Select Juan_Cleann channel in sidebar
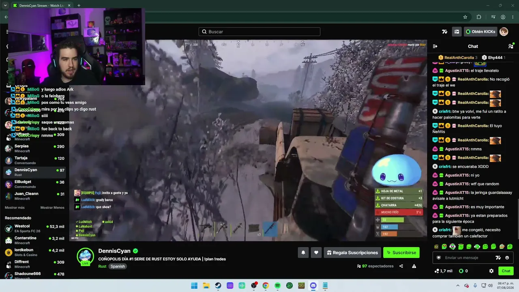 34,196
